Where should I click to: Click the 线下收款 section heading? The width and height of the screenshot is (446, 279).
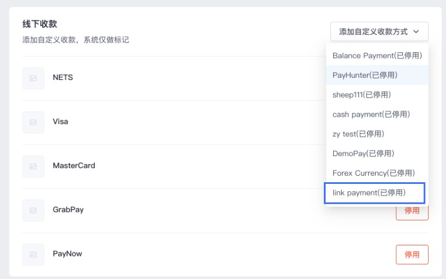(40, 24)
